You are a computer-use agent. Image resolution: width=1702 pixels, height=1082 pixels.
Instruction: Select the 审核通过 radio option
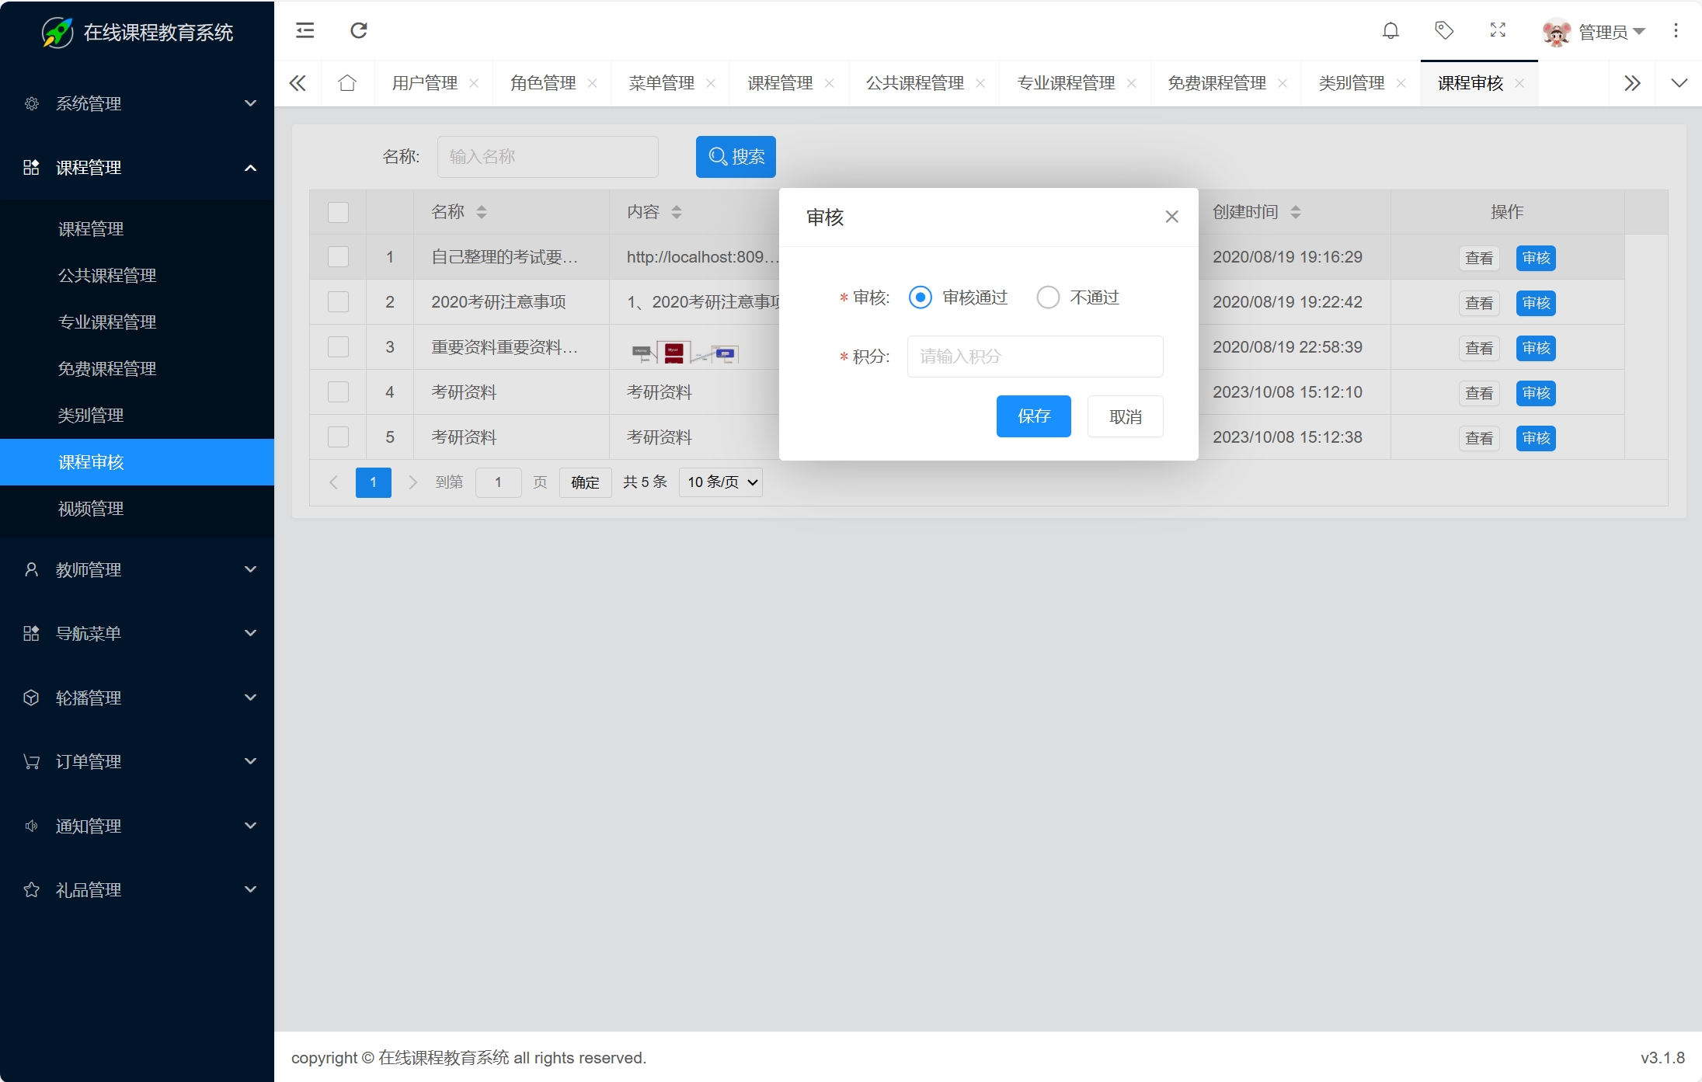921,297
